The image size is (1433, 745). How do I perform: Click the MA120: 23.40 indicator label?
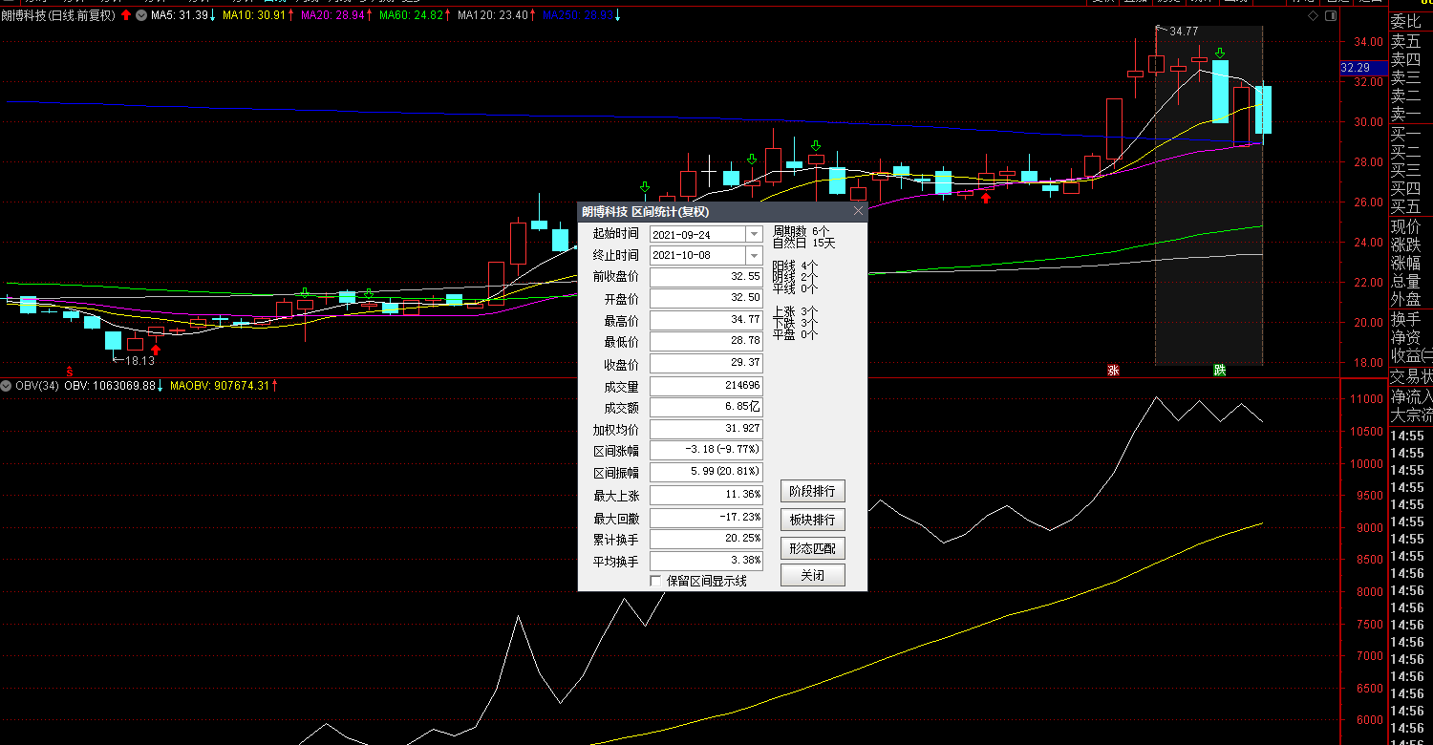pos(495,15)
